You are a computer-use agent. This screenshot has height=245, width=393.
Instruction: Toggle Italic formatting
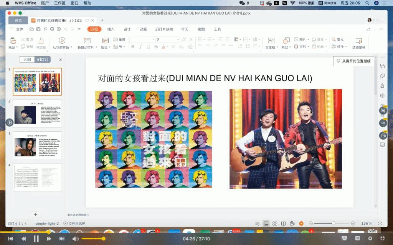point(140,46)
